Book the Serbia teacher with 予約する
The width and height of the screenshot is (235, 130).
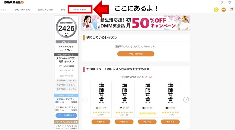tap(124, 122)
